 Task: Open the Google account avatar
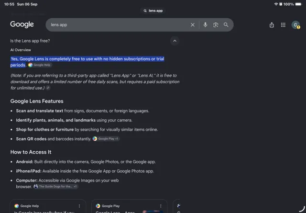[x=295, y=25]
